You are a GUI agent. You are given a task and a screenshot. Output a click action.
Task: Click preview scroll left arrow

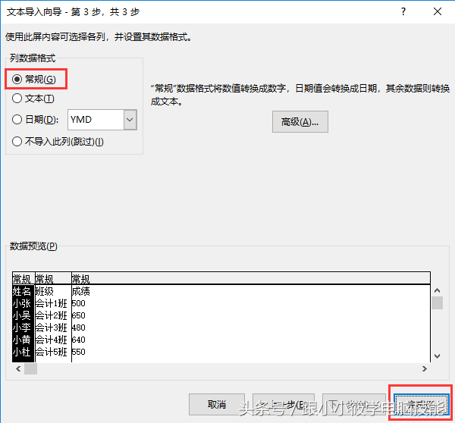18,368
